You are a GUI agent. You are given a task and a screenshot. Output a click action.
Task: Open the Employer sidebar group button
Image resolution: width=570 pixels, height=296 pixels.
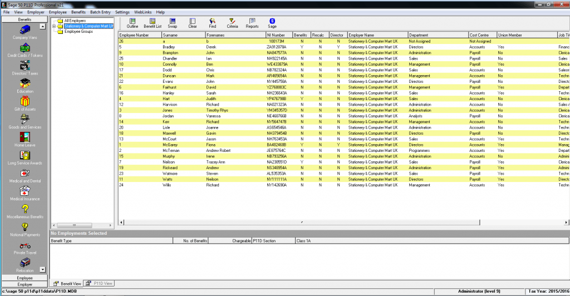click(x=24, y=284)
